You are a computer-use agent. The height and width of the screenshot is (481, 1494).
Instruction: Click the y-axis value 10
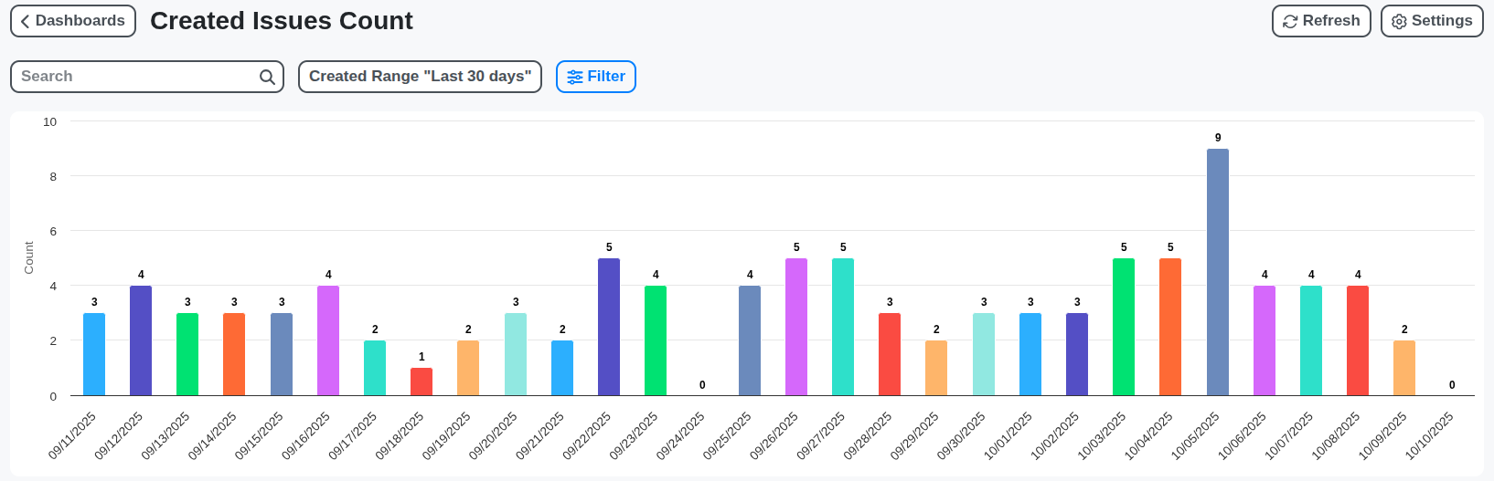(49, 121)
